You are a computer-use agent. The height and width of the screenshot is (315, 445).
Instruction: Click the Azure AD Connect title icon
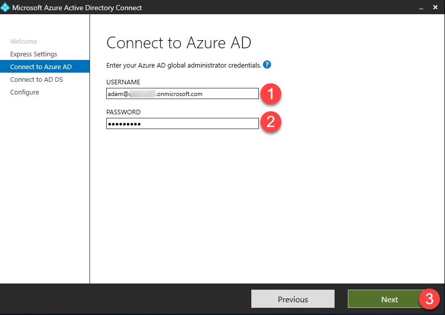[x=5, y=8]
